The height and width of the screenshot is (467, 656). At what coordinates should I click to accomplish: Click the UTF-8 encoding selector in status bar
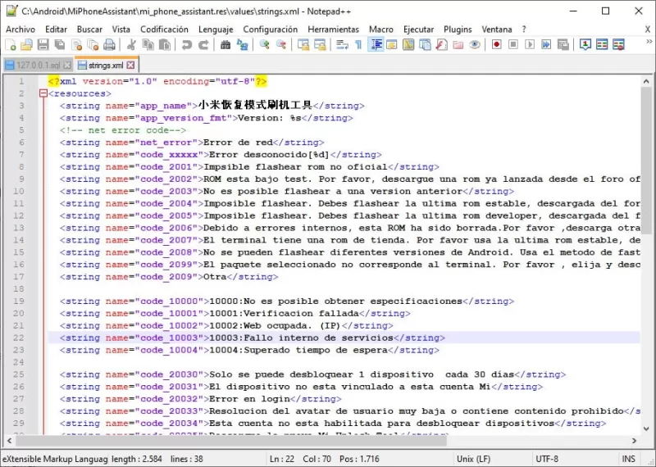point(547,459)
